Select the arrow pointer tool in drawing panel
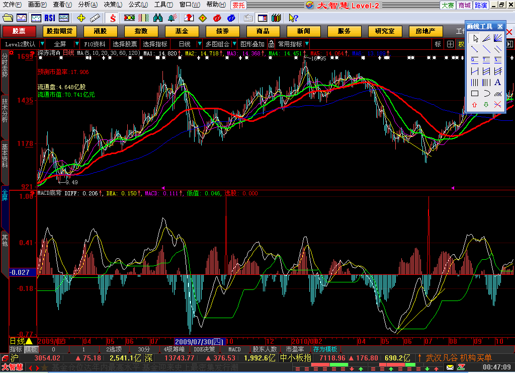The height and width of the screenshot is (373, 515). point(474,38)
